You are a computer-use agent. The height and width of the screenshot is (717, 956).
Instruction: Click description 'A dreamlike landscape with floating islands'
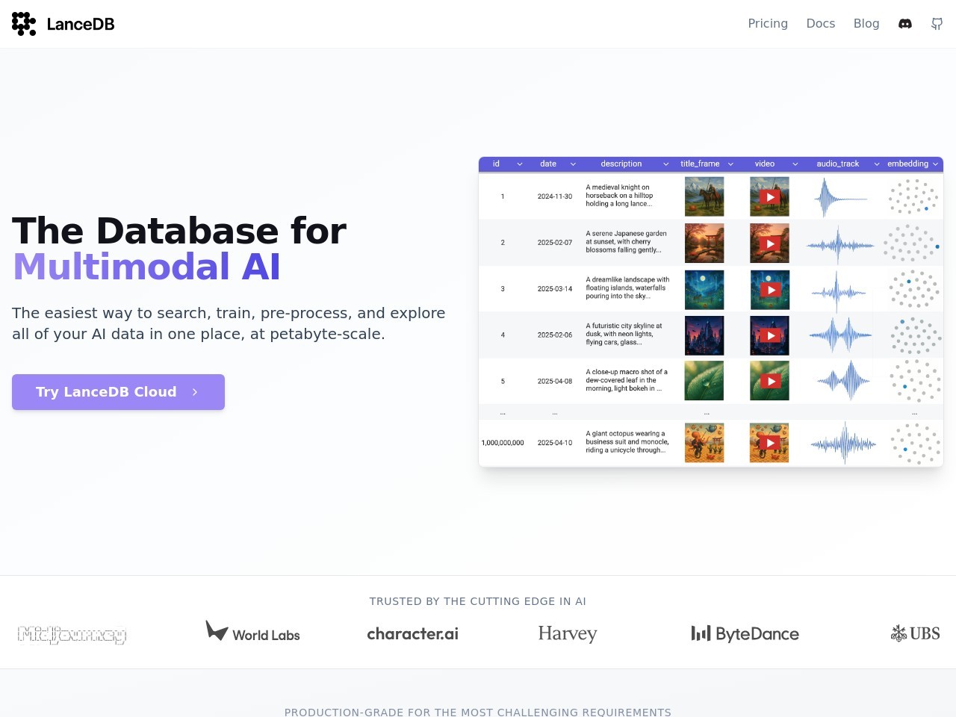[x=627, y=288]
